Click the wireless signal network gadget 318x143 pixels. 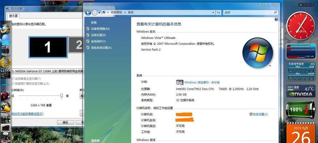click(300, 71)
